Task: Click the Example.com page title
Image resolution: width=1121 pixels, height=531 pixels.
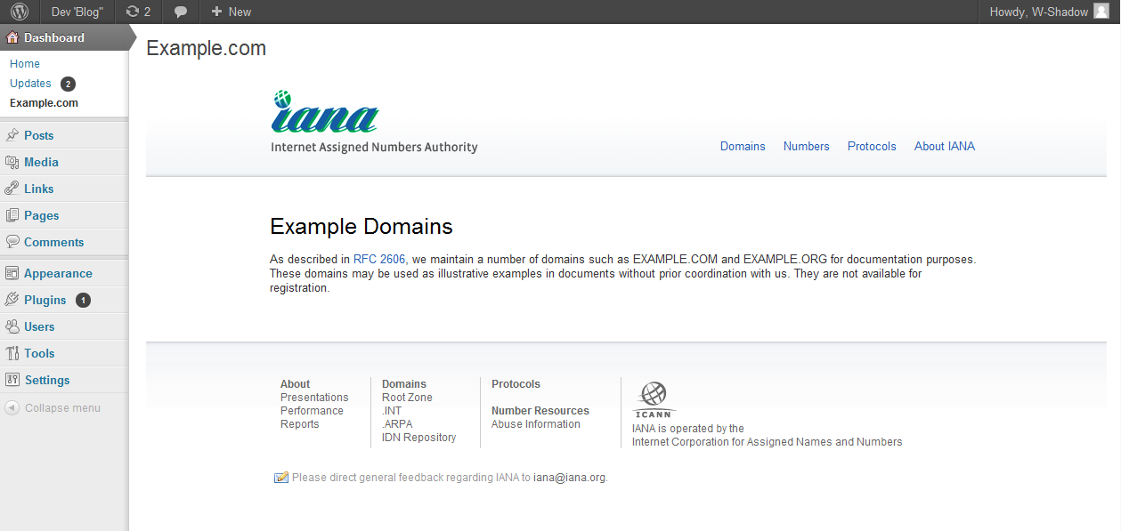Action: click(207, 49)
